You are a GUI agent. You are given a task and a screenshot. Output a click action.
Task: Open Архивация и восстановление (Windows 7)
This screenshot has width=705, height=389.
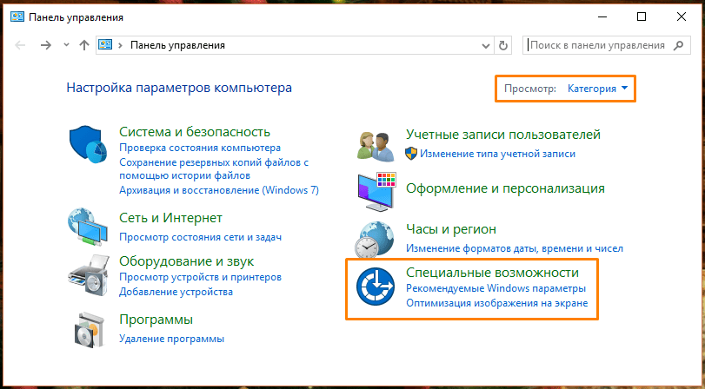coord(219,190)
